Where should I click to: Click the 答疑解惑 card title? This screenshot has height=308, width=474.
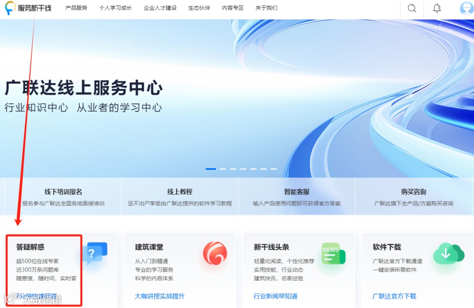(x=30, y=247)
